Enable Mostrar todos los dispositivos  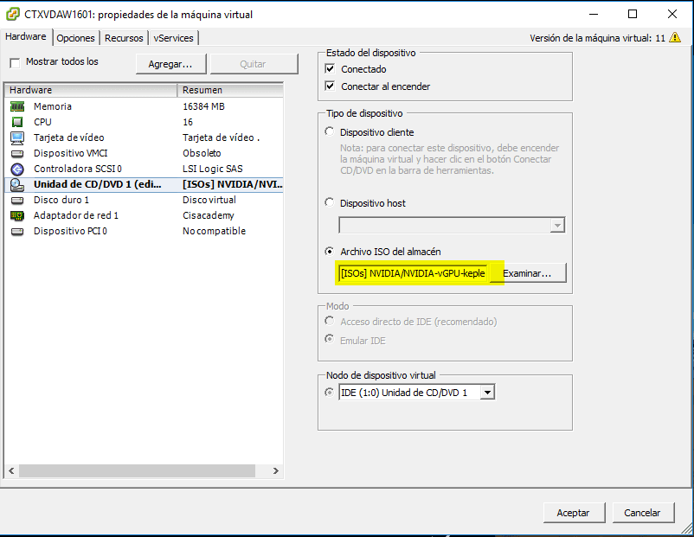point(15,62)
